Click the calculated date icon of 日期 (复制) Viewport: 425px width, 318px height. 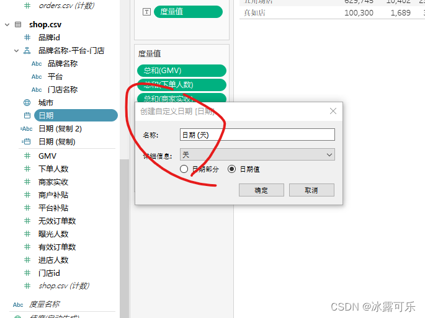pos(26,142)
